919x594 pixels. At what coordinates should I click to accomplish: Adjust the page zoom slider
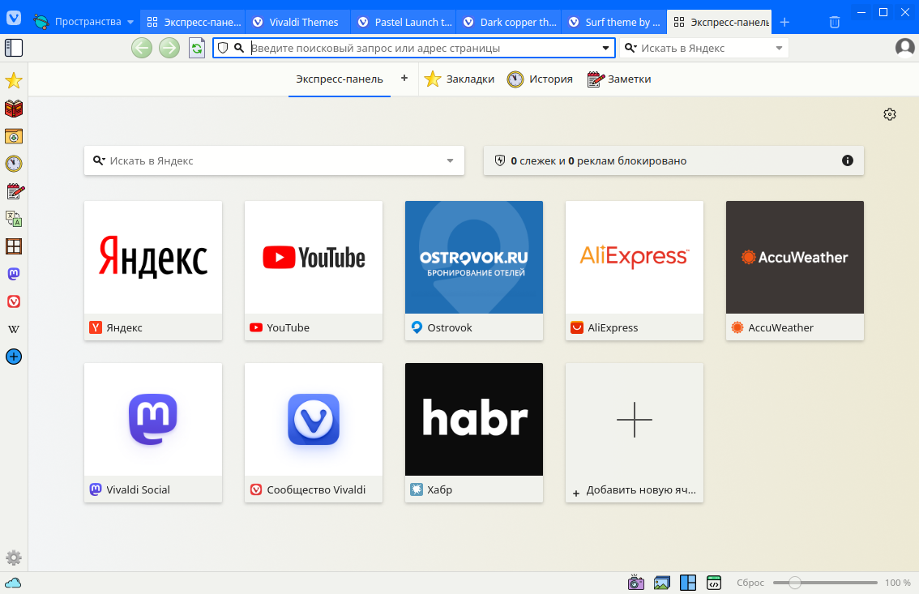[x=825, y=583]
